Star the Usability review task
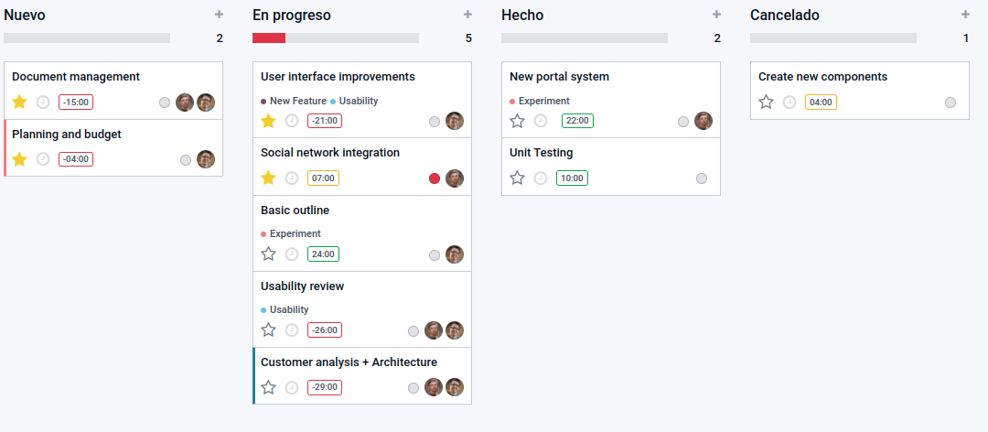 [268, 329]
